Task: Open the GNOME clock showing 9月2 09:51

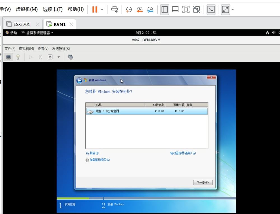Action: coord(146,33)
